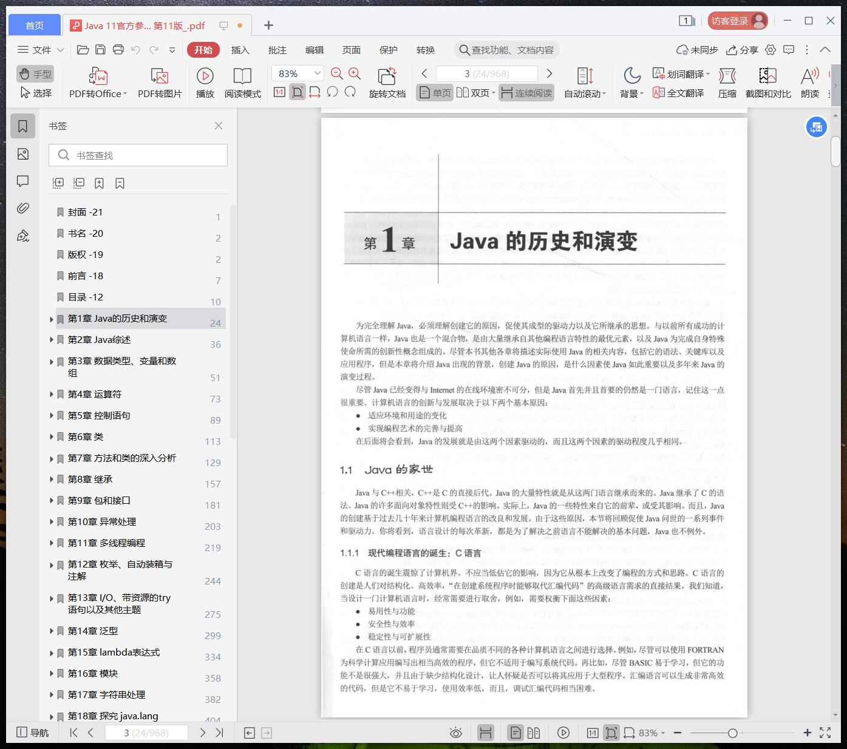This screenshot has height=749, width=847.
Task: Click the expand all bookmarks icon
Action: pyautogui.click(x=58, y=183)
